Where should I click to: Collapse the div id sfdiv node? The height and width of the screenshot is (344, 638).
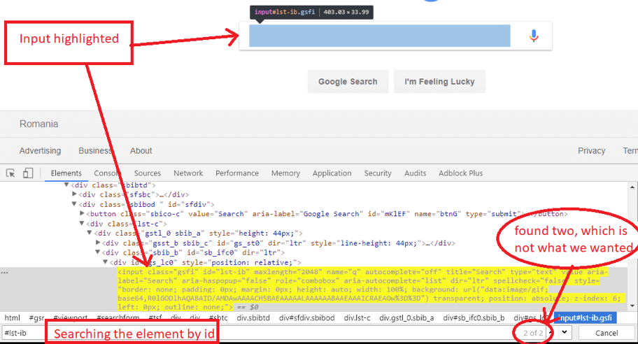tap(74, 204)
